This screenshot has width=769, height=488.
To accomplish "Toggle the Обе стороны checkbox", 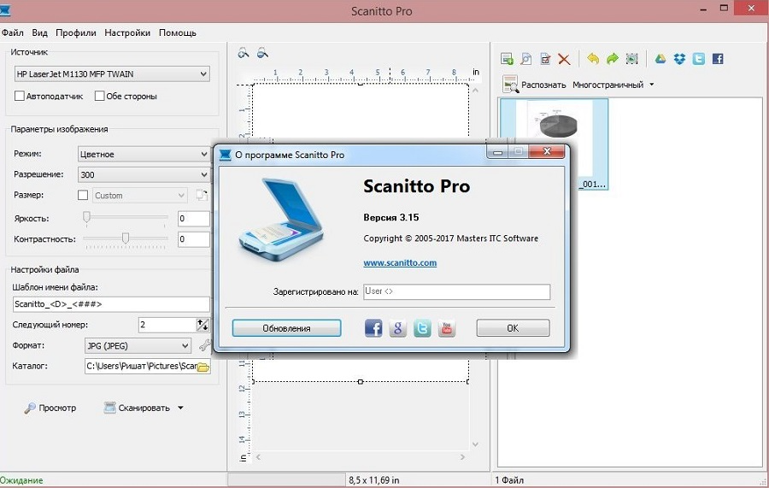I will [100, 97].
